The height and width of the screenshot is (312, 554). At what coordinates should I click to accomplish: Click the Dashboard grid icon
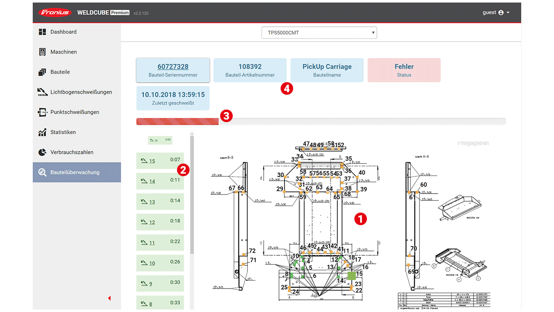point(42,32)
